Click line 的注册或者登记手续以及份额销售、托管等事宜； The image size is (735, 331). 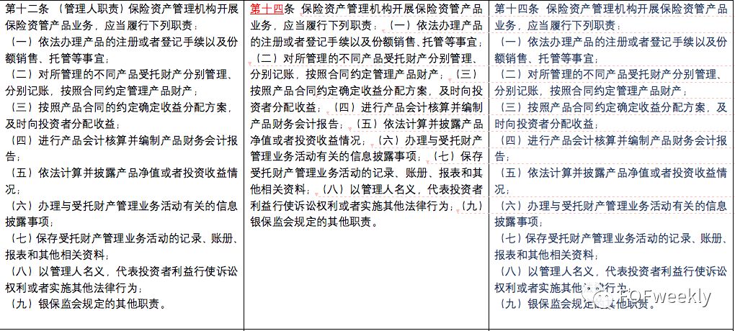[367, 42]
